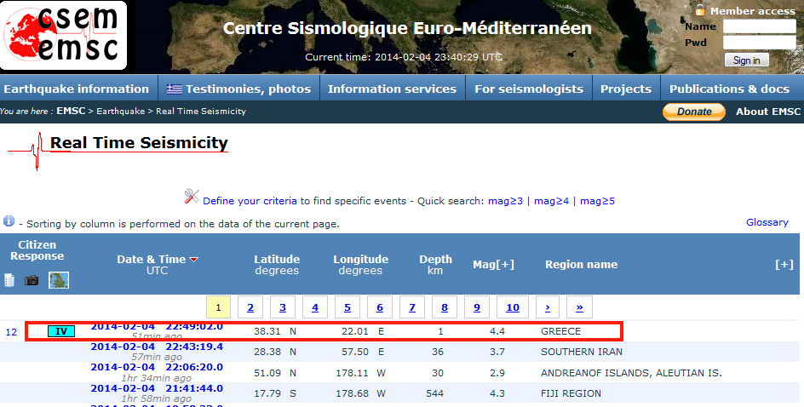
Task: Open Earthquake information menu
Action: [x=76, y=89]
